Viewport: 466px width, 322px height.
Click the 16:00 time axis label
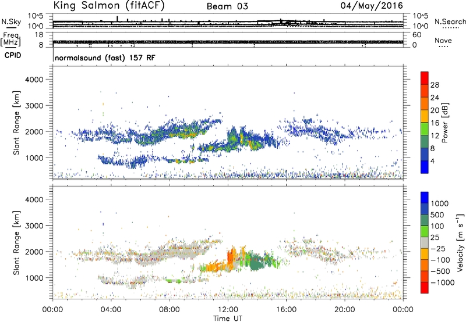coord(286,310)
